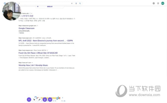Click the magnifier search icon in search bar
Viewport: 167px width, 103px height.
click(x=80, y=3)
